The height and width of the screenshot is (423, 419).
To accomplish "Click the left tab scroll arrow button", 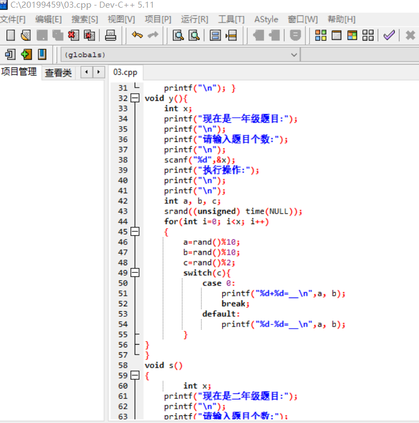I will tap(87, 72).
